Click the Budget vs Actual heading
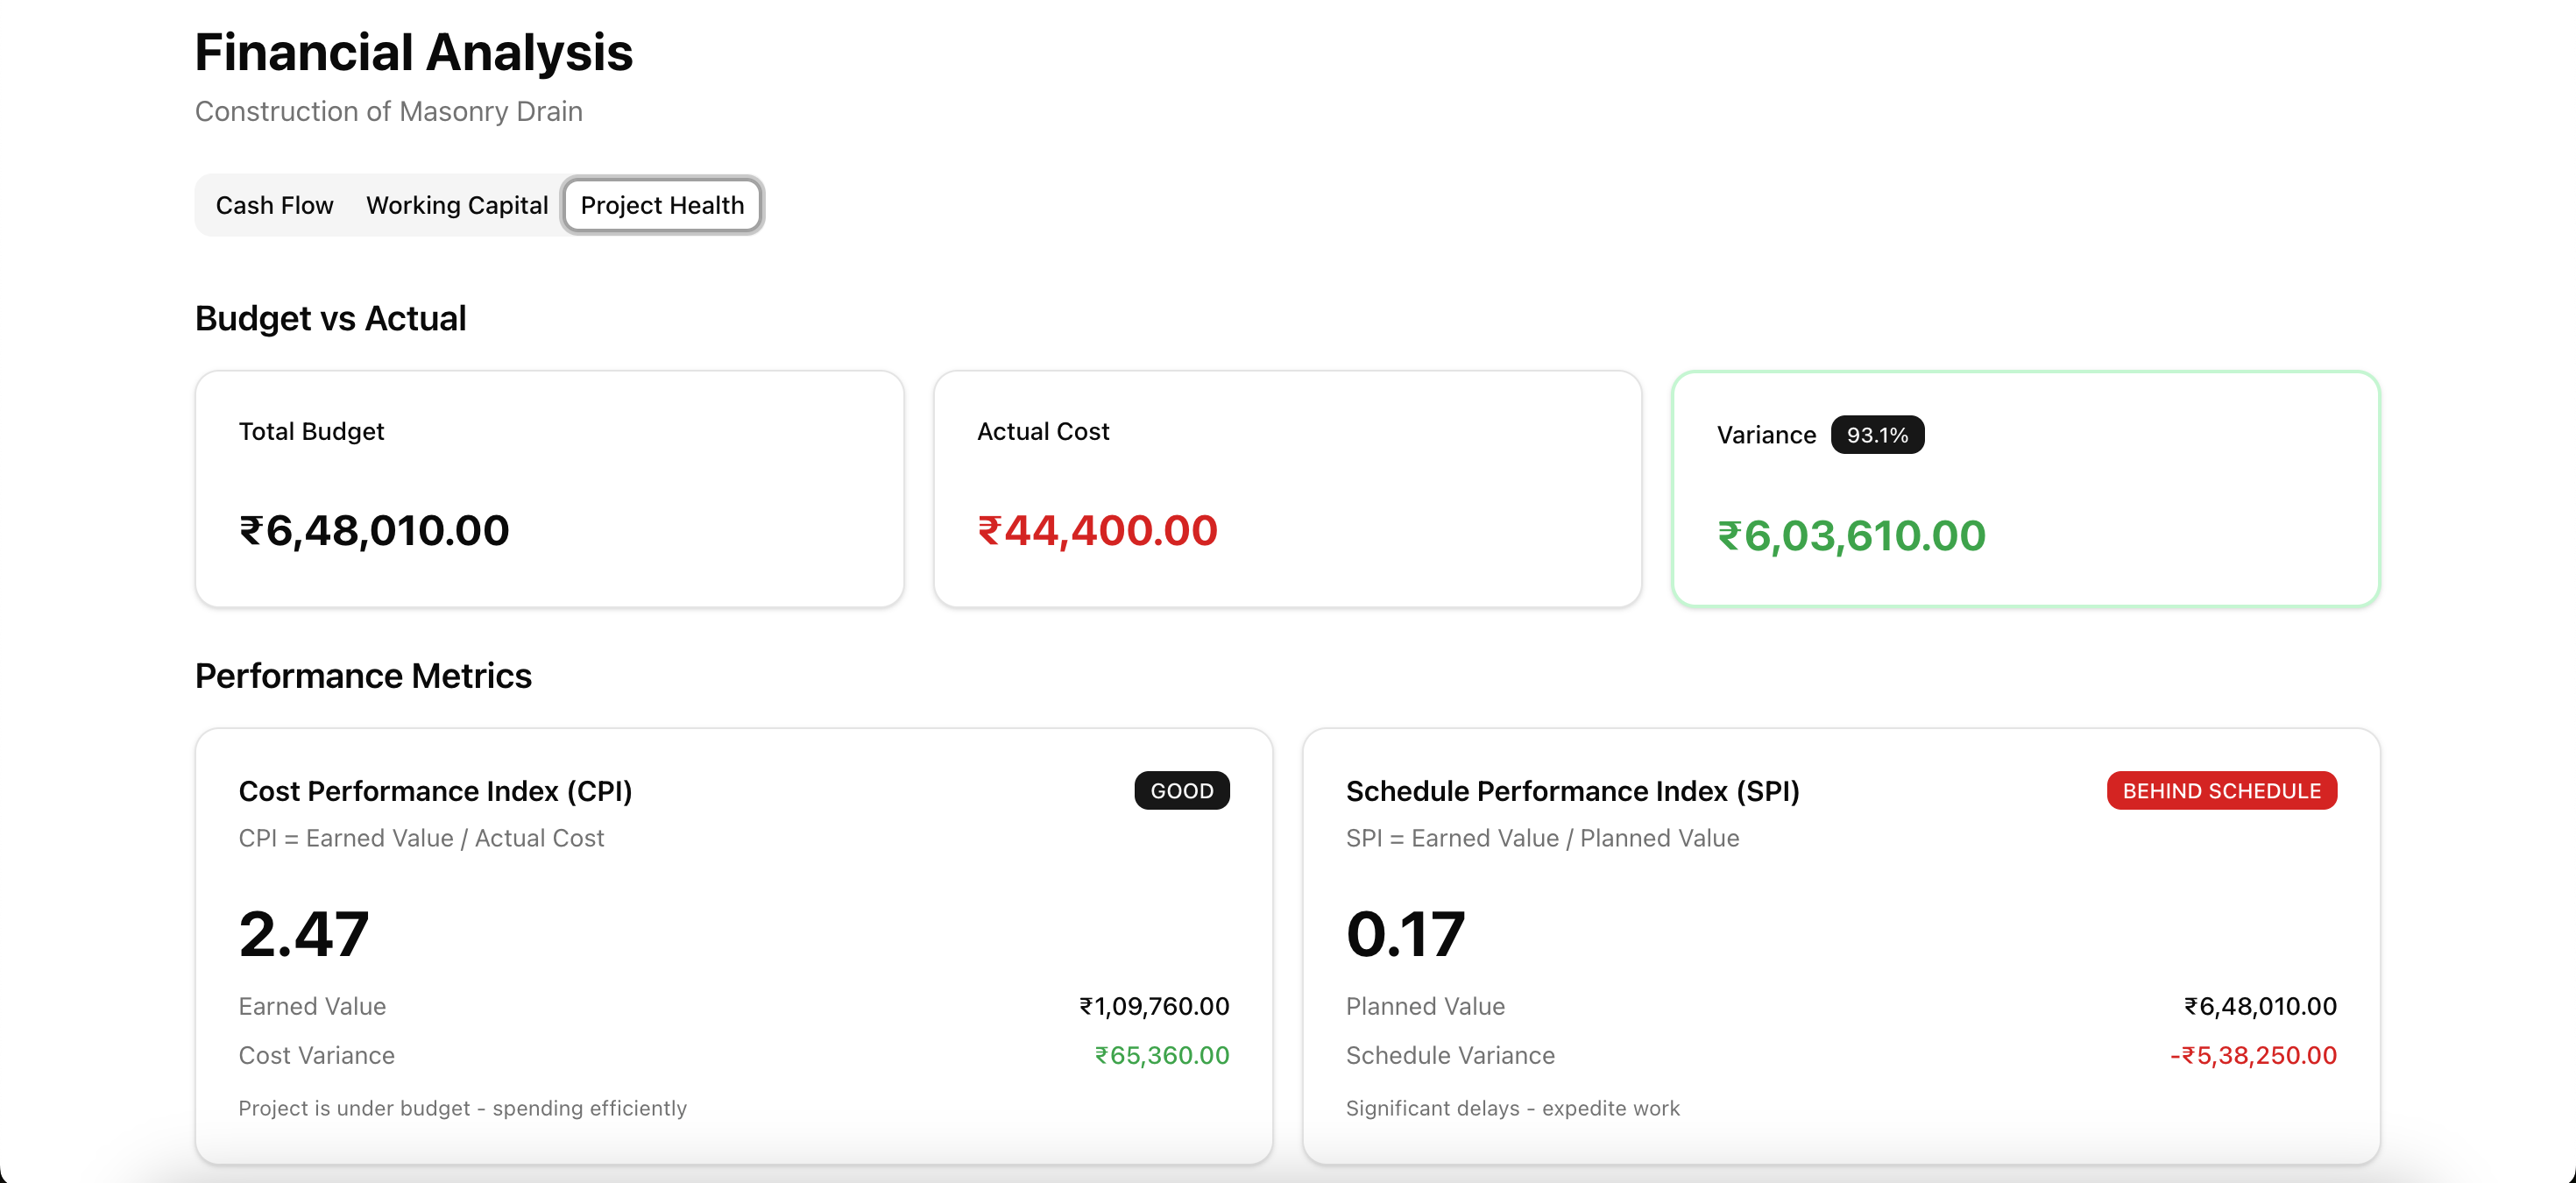Screen dimensions: 2576x1183 coord(330,318)
